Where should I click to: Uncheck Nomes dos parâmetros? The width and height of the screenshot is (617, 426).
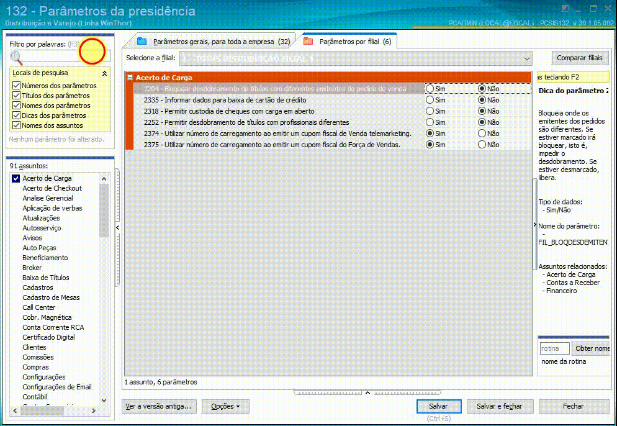16,105
